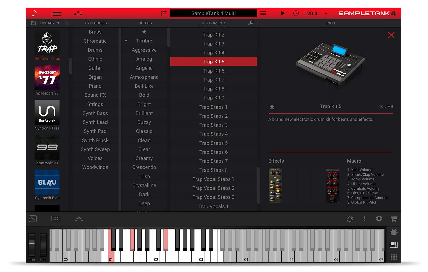
Task: Click the wave editor icon in bottom toolbar
Action: tap(33, 219)
